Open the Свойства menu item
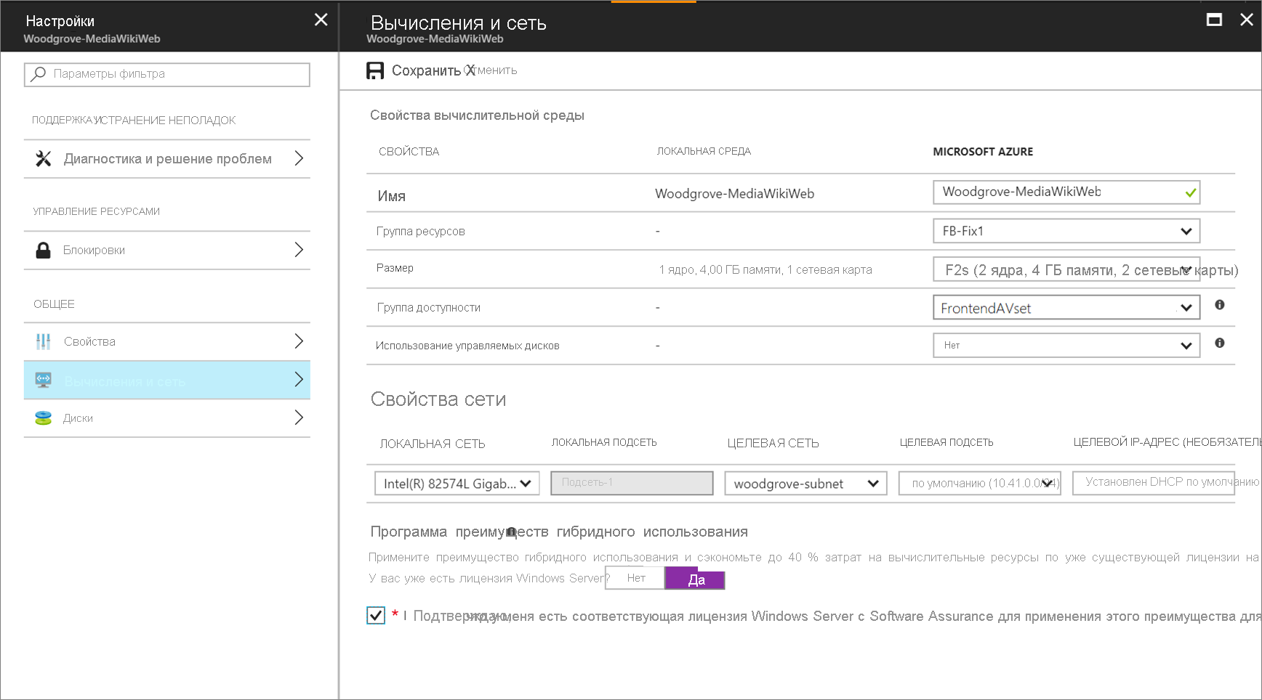 click(167, 341)
